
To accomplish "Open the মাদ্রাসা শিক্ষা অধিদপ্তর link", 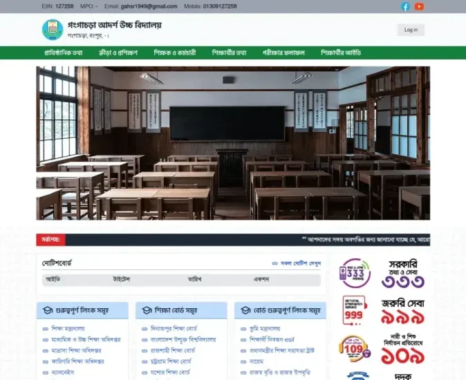I will [x=76, y=350].
